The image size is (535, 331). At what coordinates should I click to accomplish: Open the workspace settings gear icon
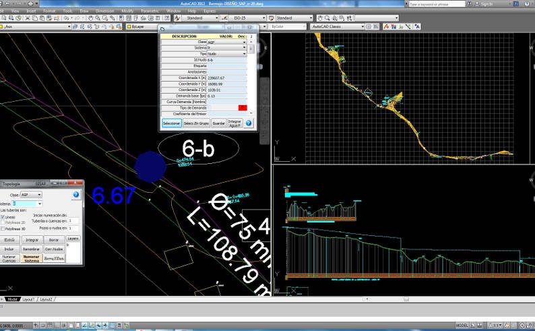point(369,27)
